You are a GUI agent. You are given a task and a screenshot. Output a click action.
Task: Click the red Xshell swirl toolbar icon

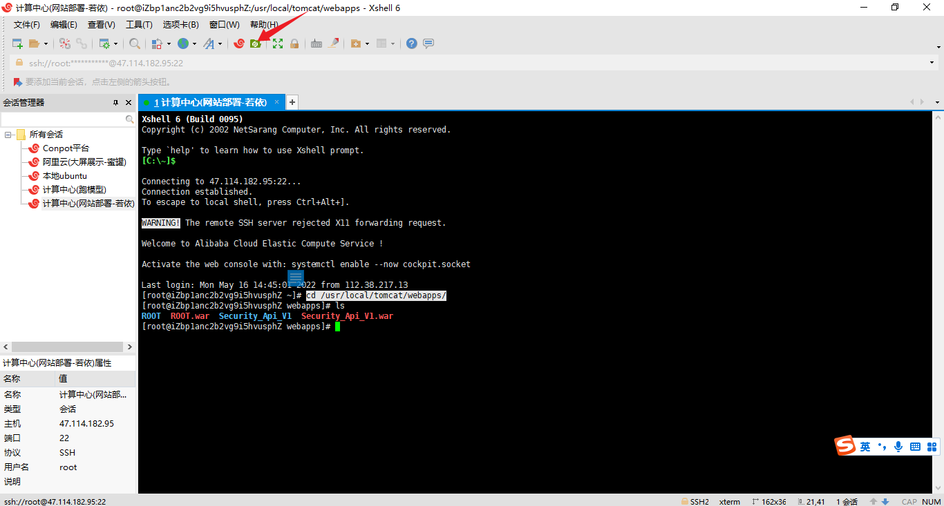(x=239, y=43)
